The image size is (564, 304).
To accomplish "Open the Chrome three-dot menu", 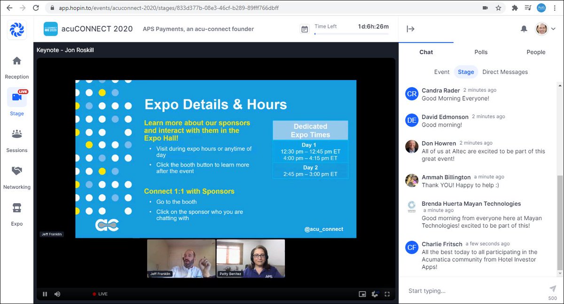I will click(x=555, y=8).
